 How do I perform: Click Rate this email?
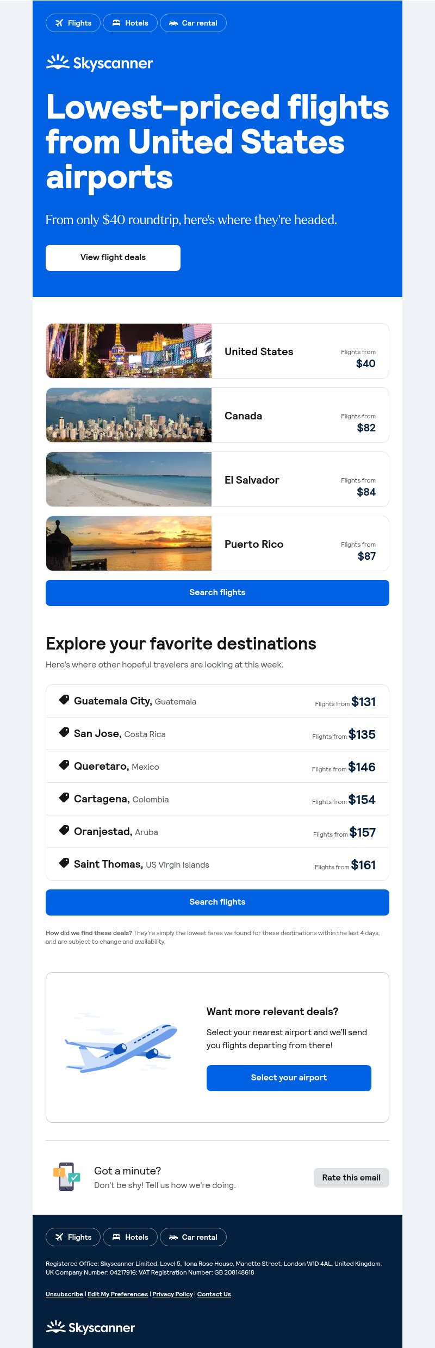click(x=351, y=1177)
